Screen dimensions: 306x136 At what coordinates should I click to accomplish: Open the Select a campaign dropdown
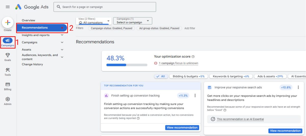(x=133, y=21)
